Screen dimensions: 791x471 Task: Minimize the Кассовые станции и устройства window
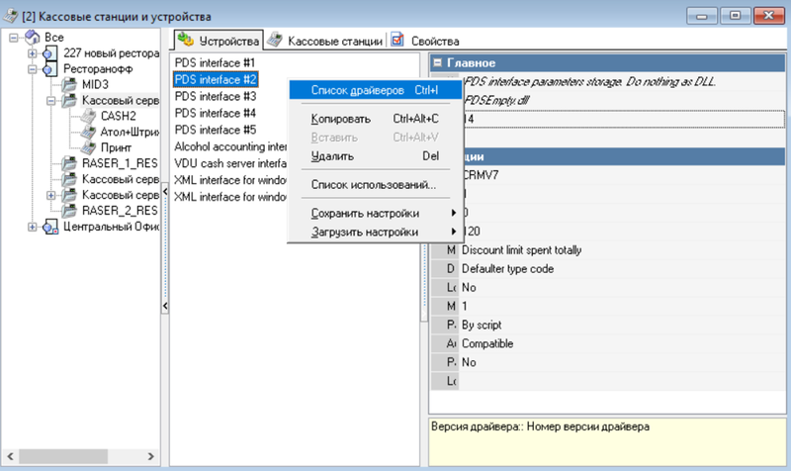click(x=702, y=16)
